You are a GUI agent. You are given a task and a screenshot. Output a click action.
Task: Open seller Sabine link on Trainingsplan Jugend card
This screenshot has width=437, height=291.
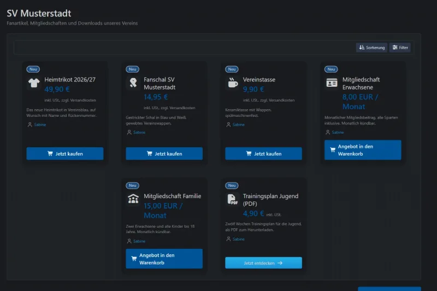(x=238, y=239)
